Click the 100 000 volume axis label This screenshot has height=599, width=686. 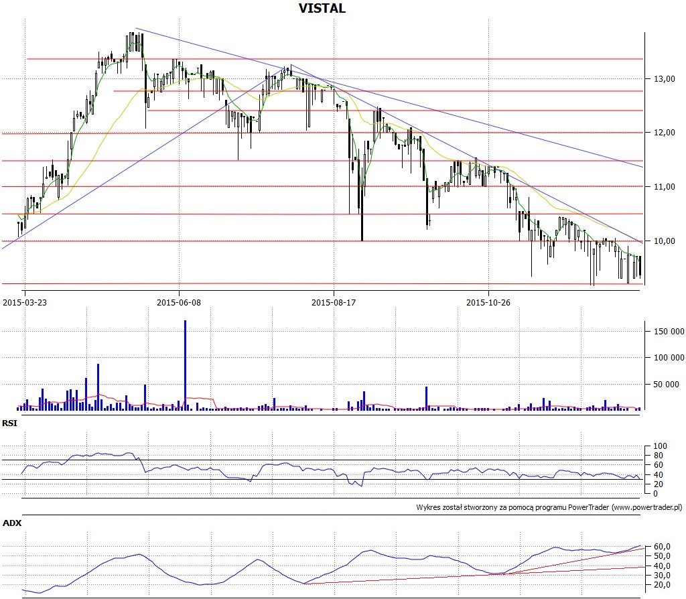[x=669, y=358]
